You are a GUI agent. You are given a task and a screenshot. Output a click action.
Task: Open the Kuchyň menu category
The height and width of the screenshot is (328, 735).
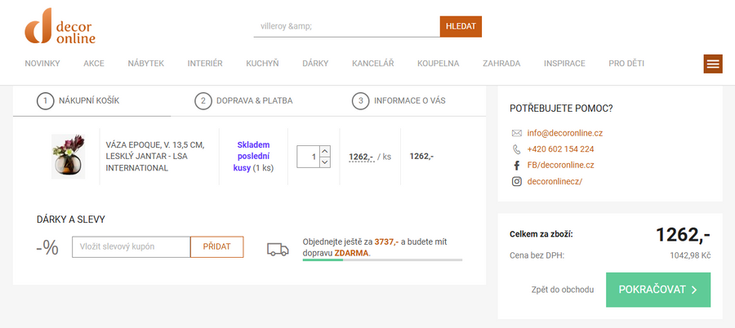click(x=262, y=64)
